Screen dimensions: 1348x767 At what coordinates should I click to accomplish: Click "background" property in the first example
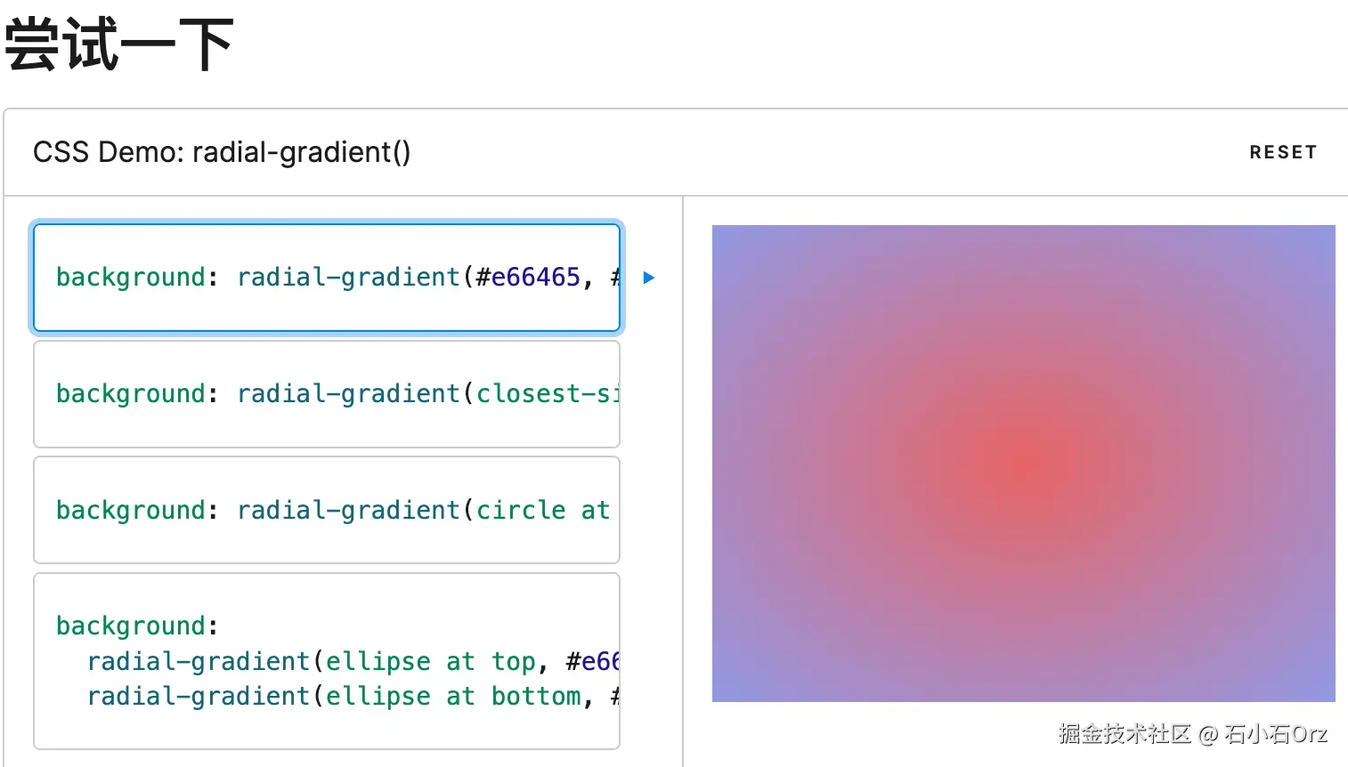pos(131,278)
